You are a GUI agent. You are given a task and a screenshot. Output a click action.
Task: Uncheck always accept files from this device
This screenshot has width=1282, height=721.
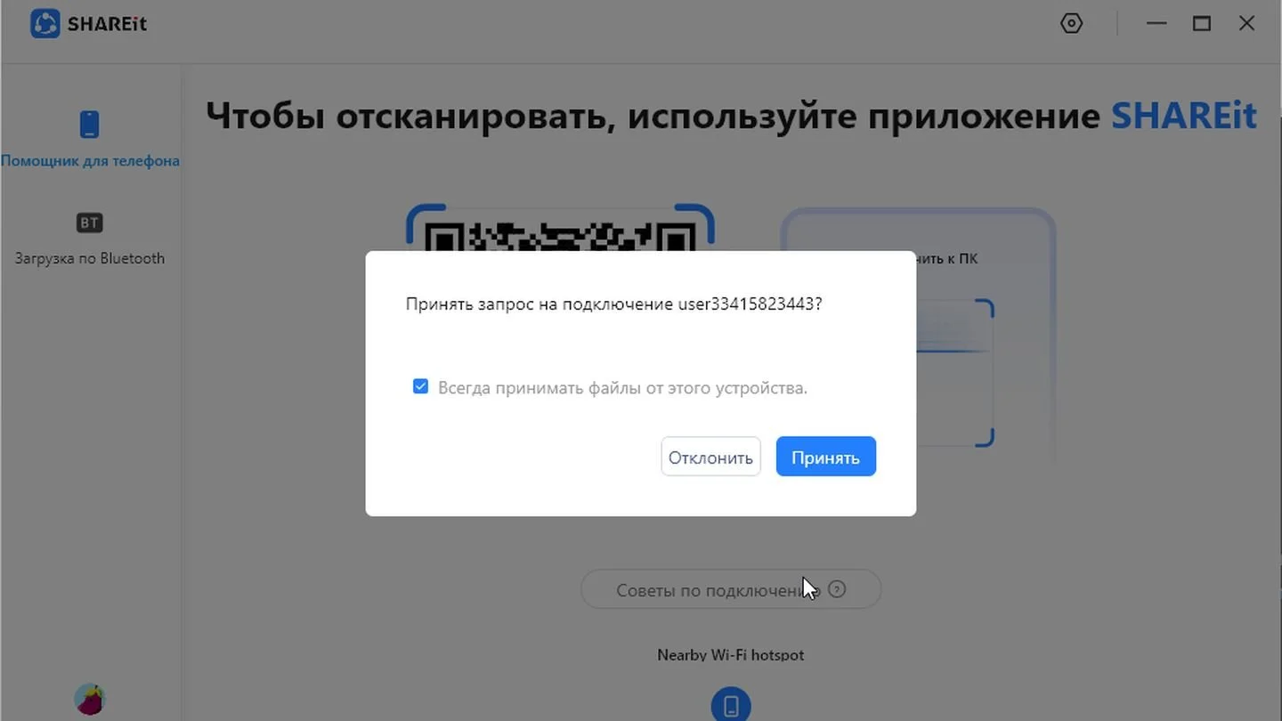click(420, 386)
